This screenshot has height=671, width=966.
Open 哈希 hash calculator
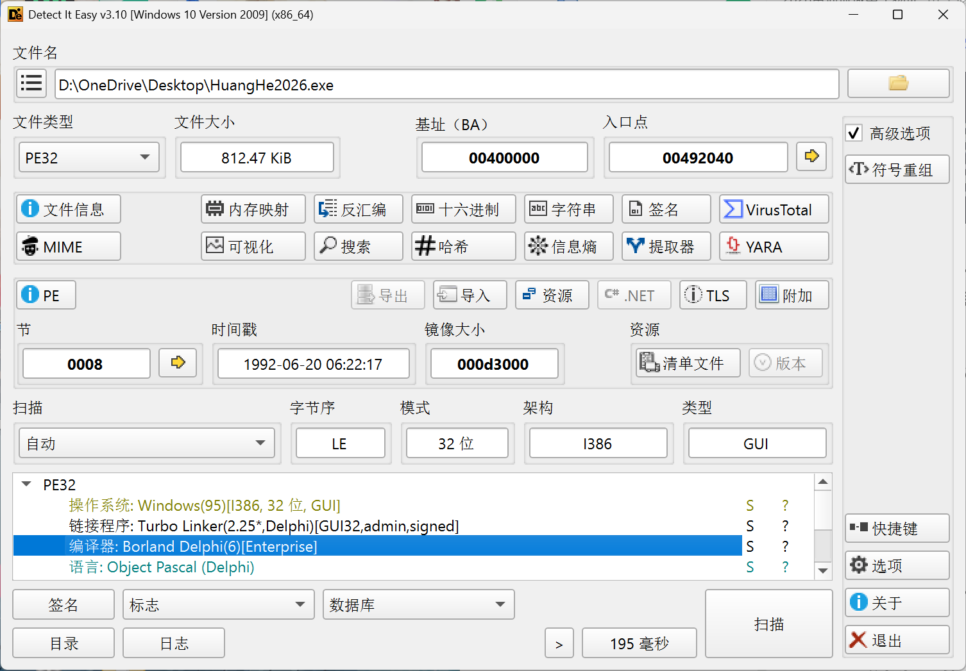464,246
